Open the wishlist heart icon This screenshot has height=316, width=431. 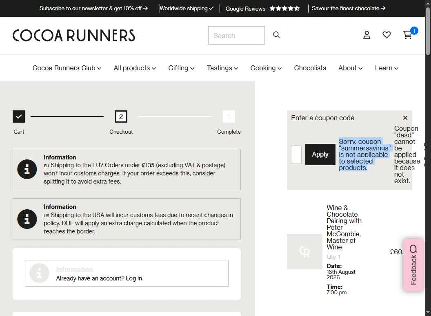[387, 35]
